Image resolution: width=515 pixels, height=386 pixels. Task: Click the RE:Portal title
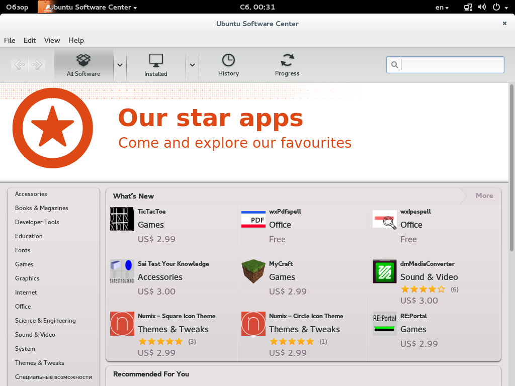pyautogui.click(x=413, y=316)
